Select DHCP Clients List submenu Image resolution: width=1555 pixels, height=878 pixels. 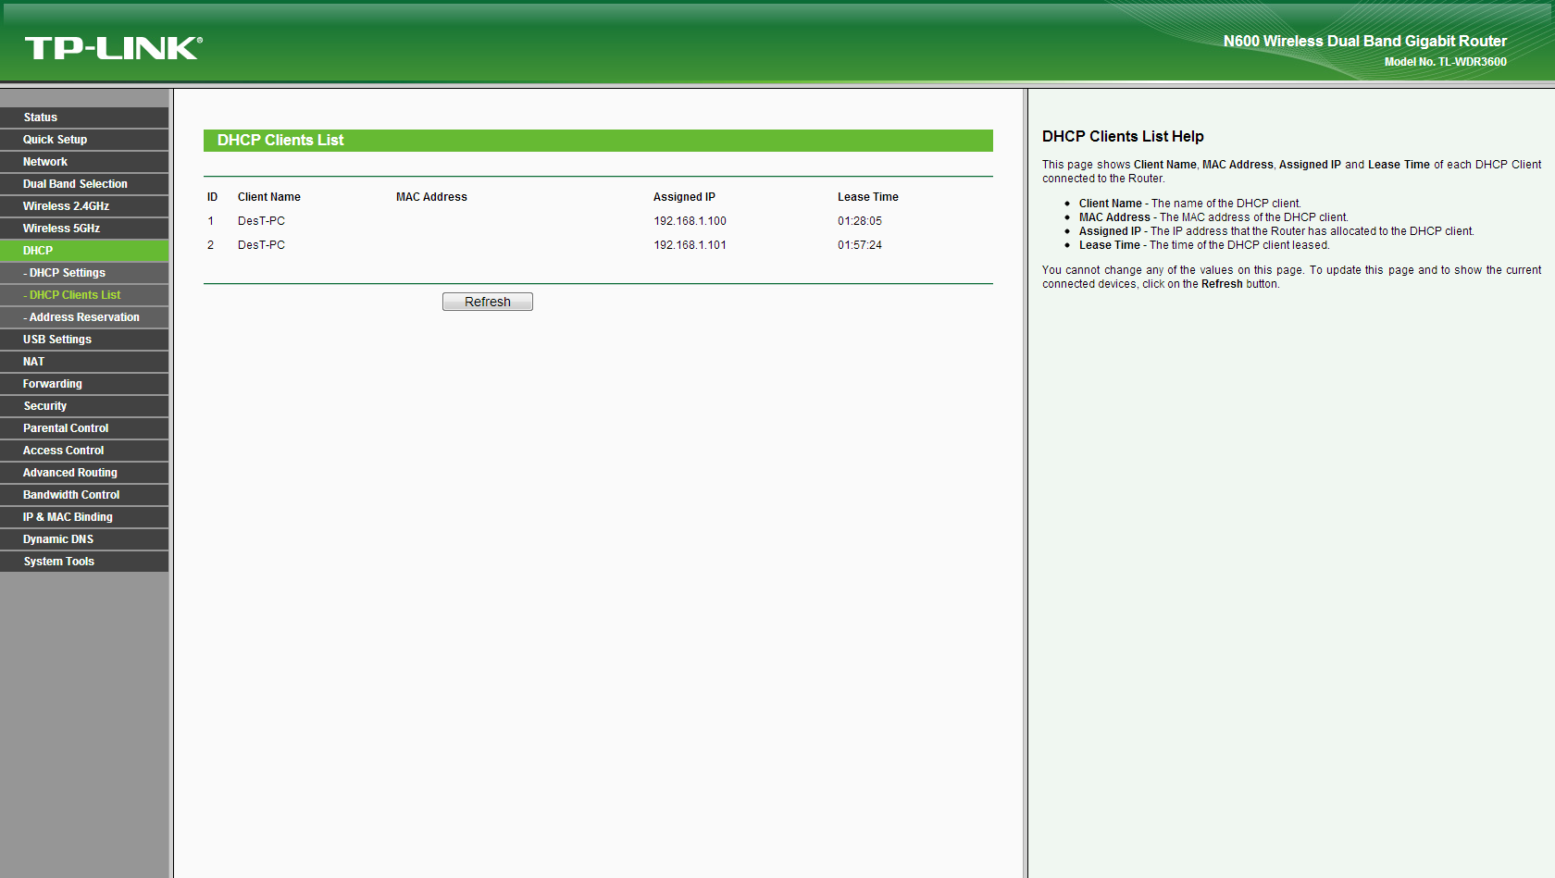point(84,295)
